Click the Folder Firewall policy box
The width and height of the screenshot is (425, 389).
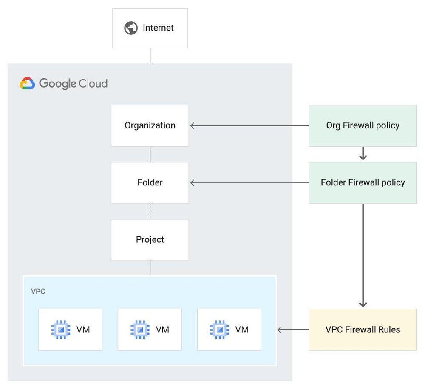(363, 182)
